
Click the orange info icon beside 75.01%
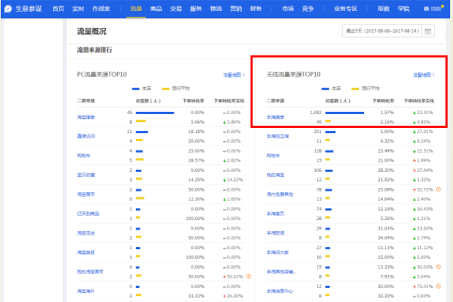tap(438, 287)
